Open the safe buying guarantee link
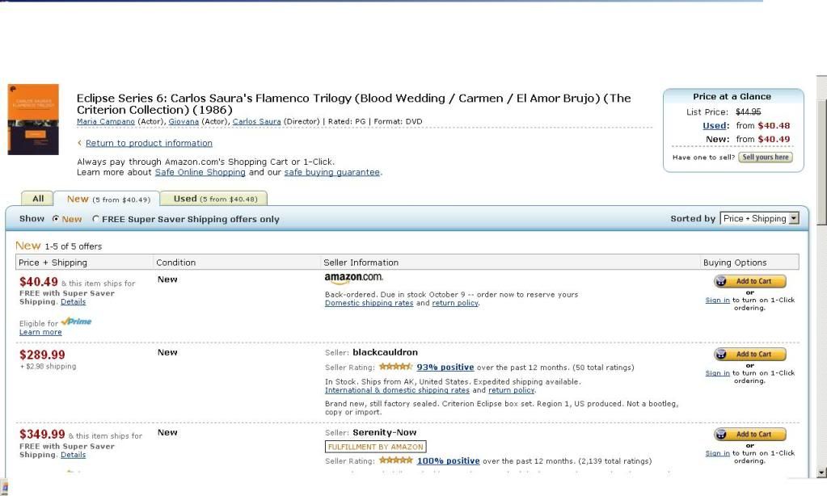Viewport: 827px width, 496px height. [331, 172]
